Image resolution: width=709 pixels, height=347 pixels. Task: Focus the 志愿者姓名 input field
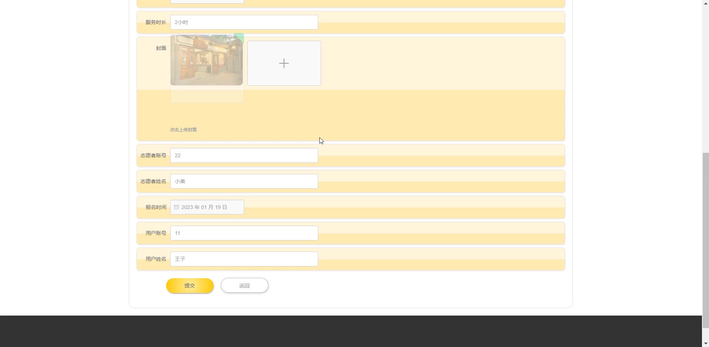(x=244, y=181)
